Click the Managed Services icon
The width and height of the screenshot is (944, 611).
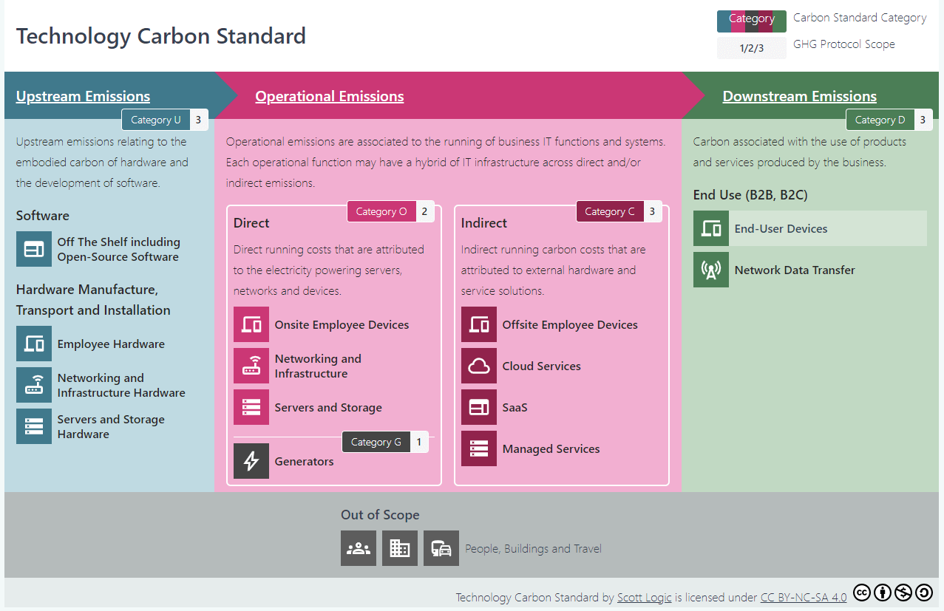point(478,448)
